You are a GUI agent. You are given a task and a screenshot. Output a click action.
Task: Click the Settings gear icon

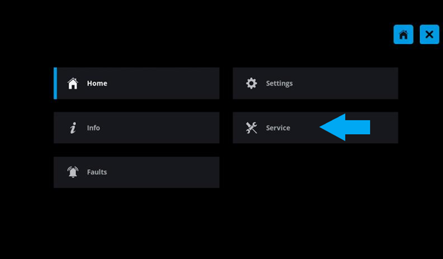coord(251,84)
